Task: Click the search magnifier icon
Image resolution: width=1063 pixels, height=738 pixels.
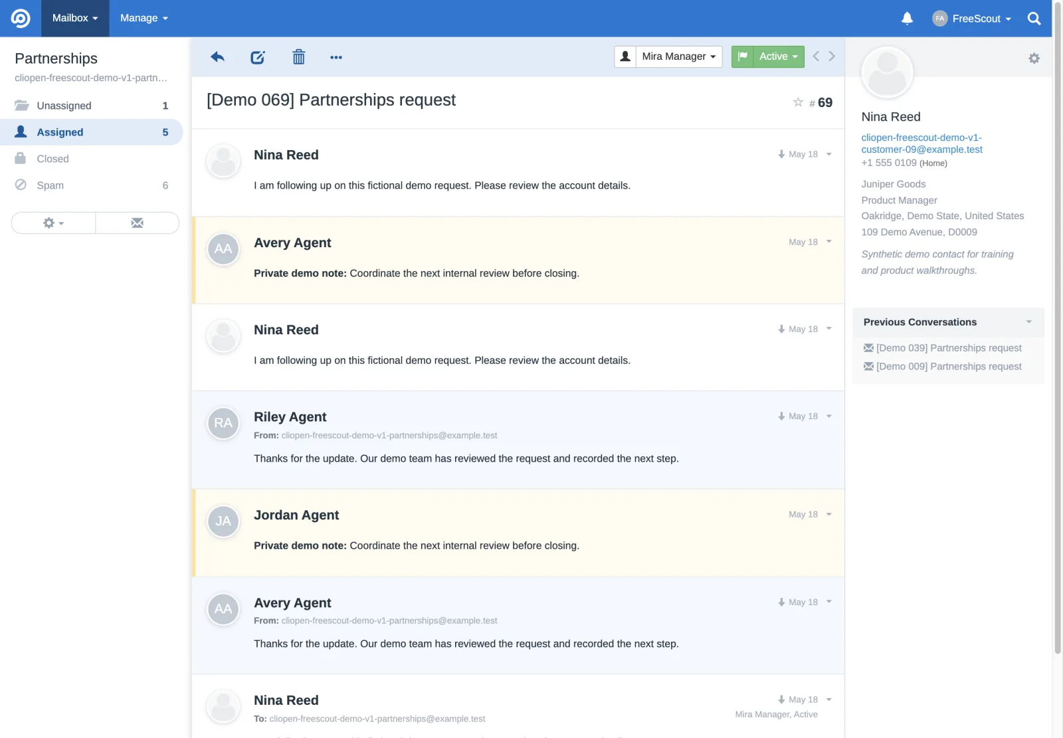Action: click(1034, 19)
